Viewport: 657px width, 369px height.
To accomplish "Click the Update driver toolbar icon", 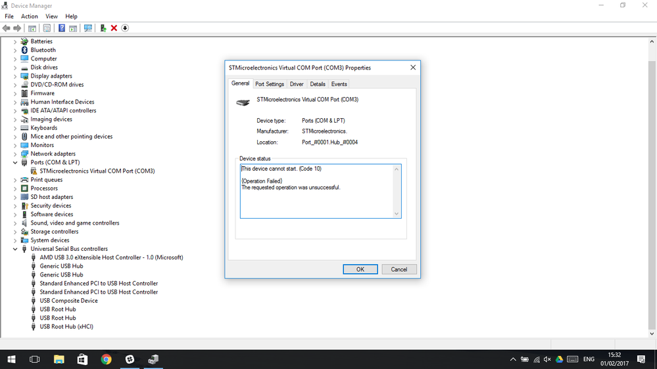I will [x=103, y=28].
